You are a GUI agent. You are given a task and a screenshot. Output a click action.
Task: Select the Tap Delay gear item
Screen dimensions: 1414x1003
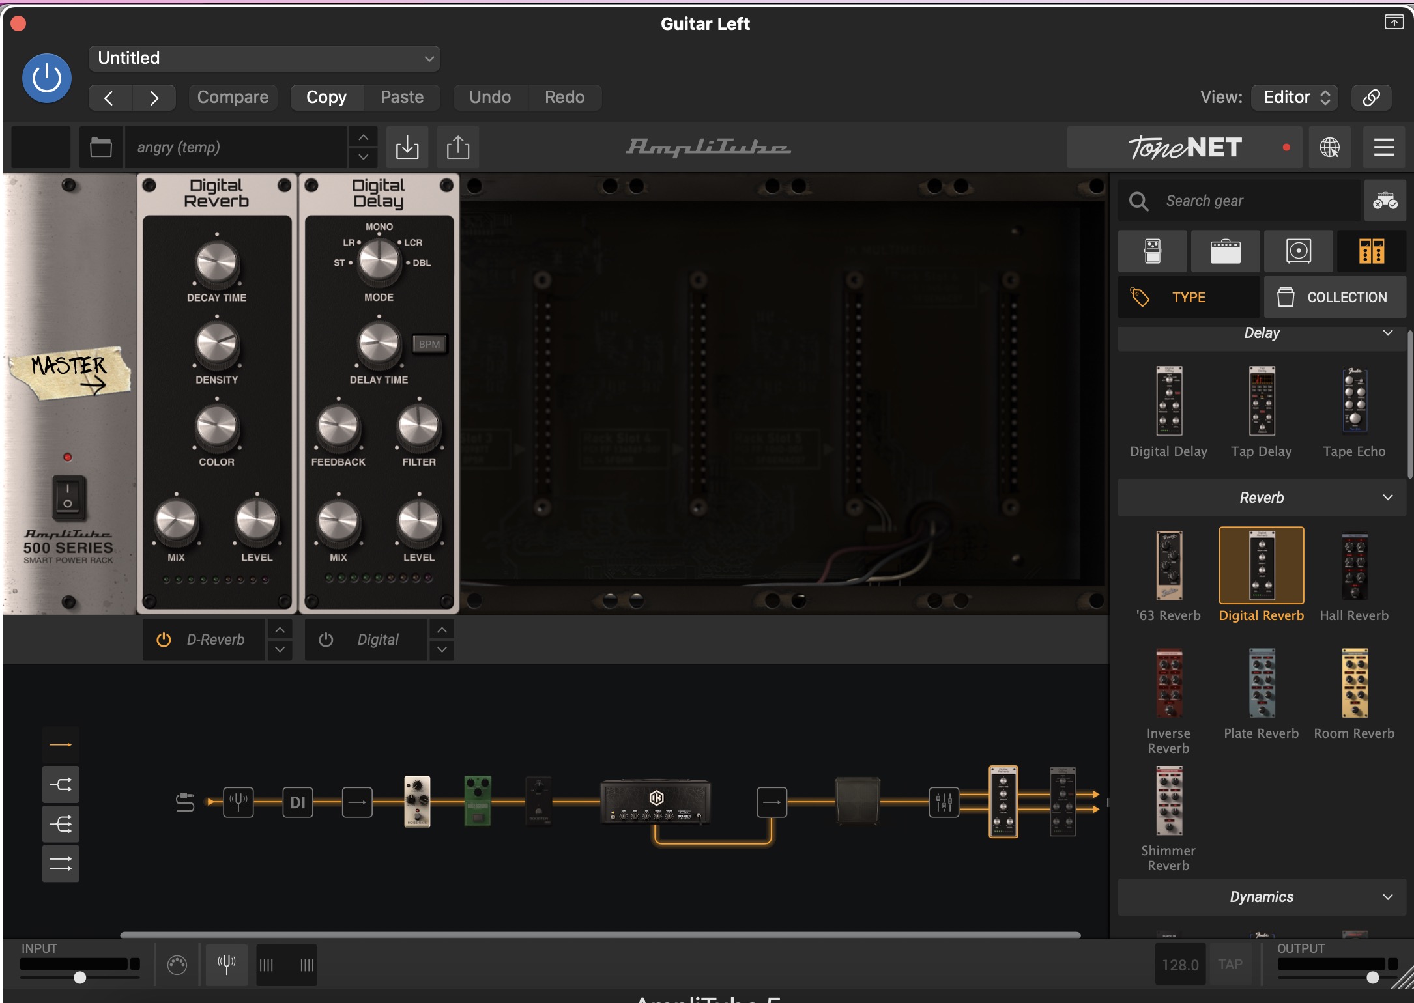[x=1261, y=412]
